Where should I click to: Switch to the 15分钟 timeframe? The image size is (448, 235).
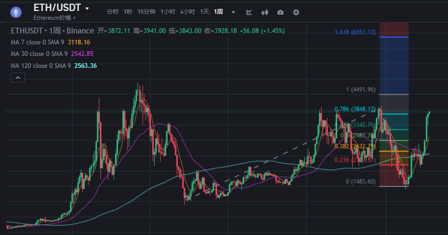click(x=146, y=11)
